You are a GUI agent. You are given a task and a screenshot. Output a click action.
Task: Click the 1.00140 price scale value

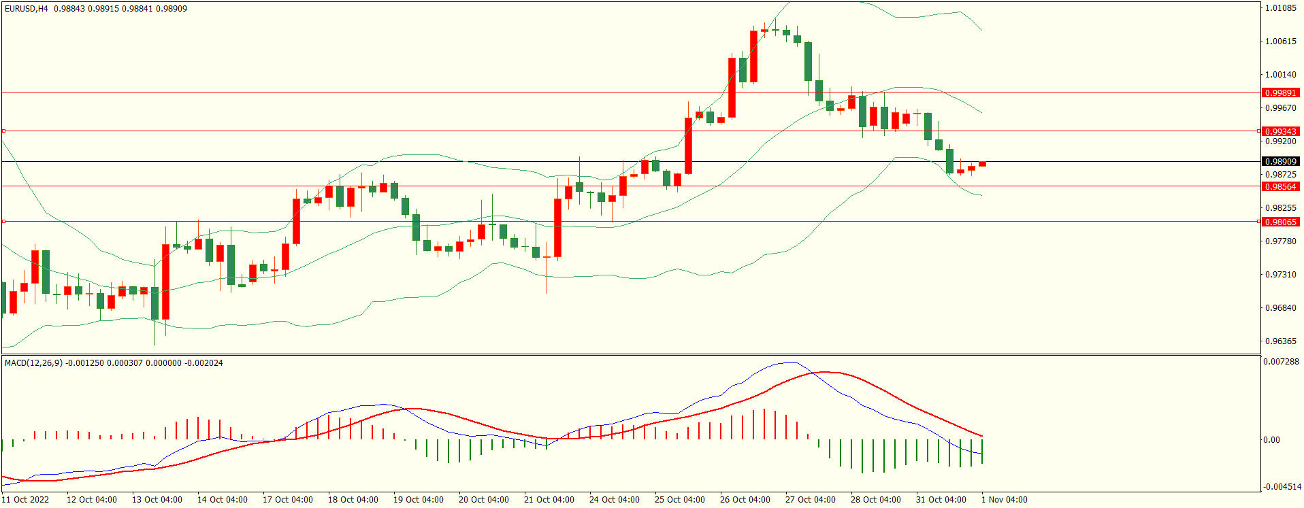1280,75
